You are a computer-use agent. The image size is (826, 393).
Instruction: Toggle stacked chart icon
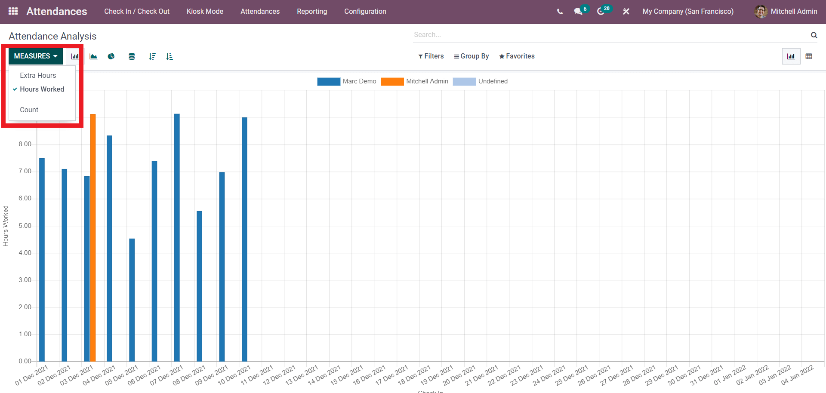tap(132, 56)
